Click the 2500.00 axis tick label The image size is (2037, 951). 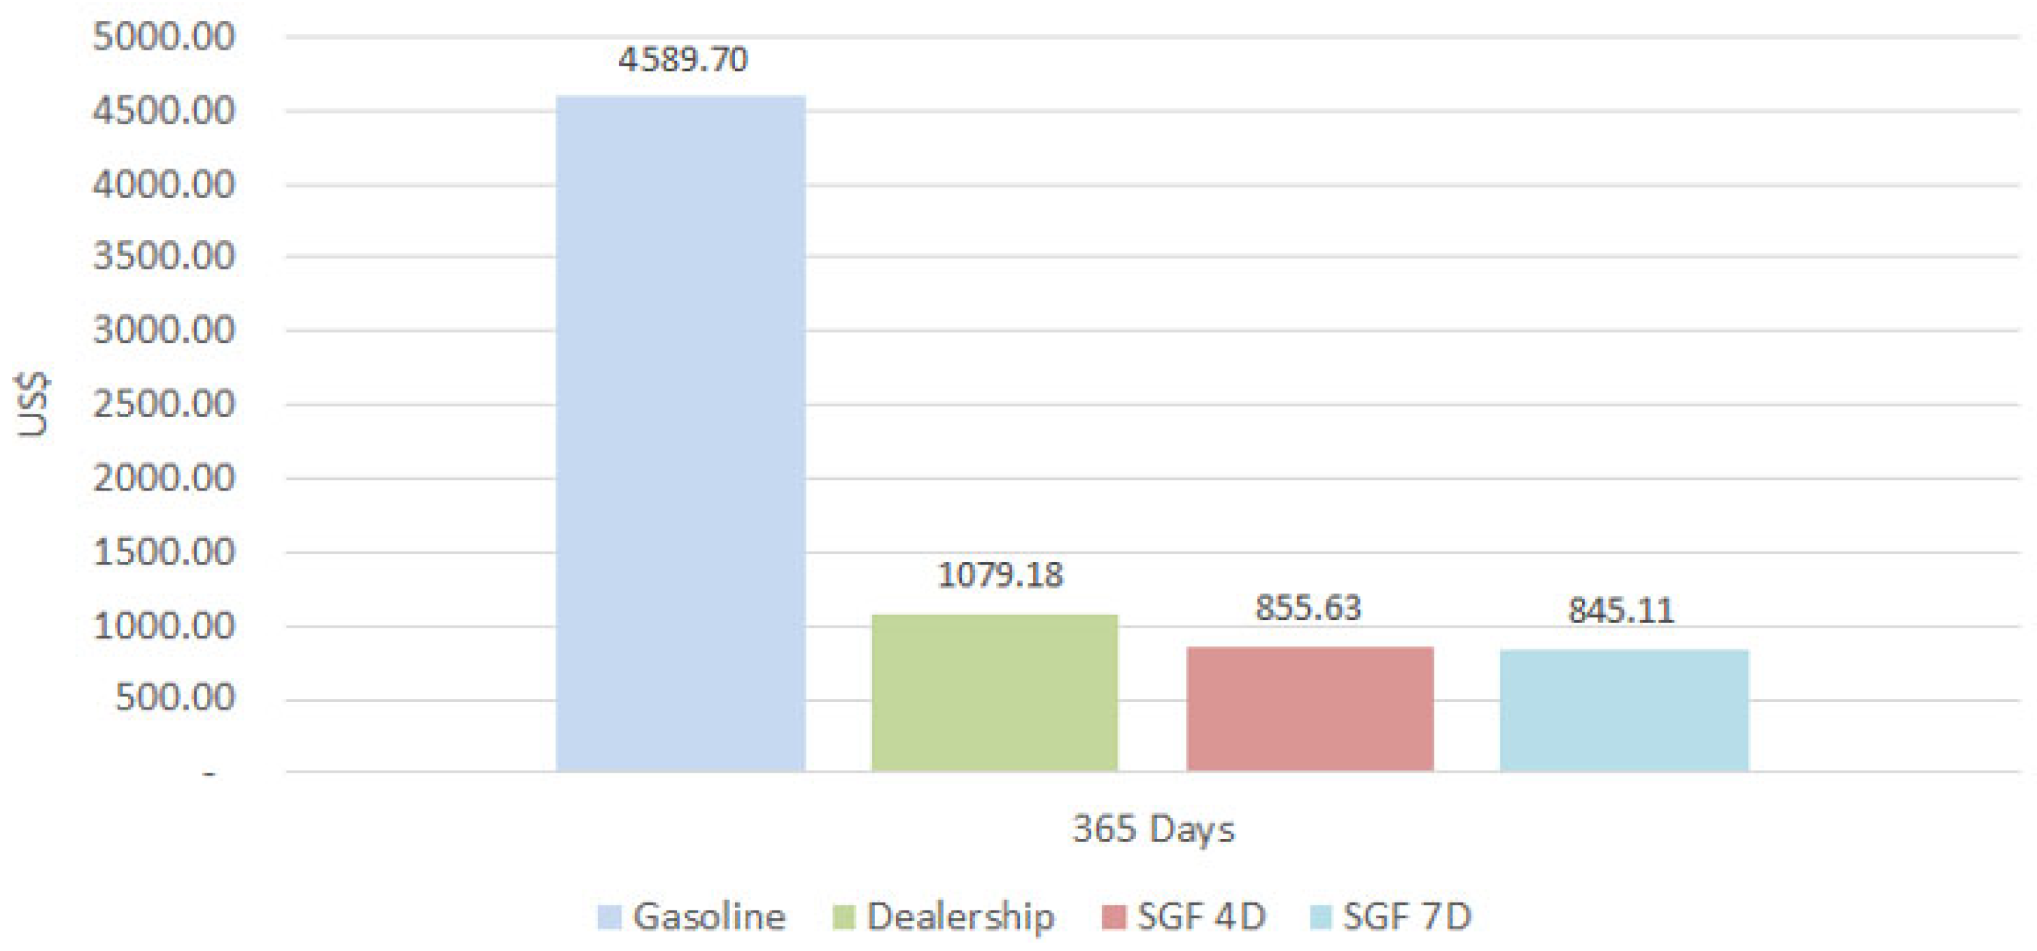[164, 404]
